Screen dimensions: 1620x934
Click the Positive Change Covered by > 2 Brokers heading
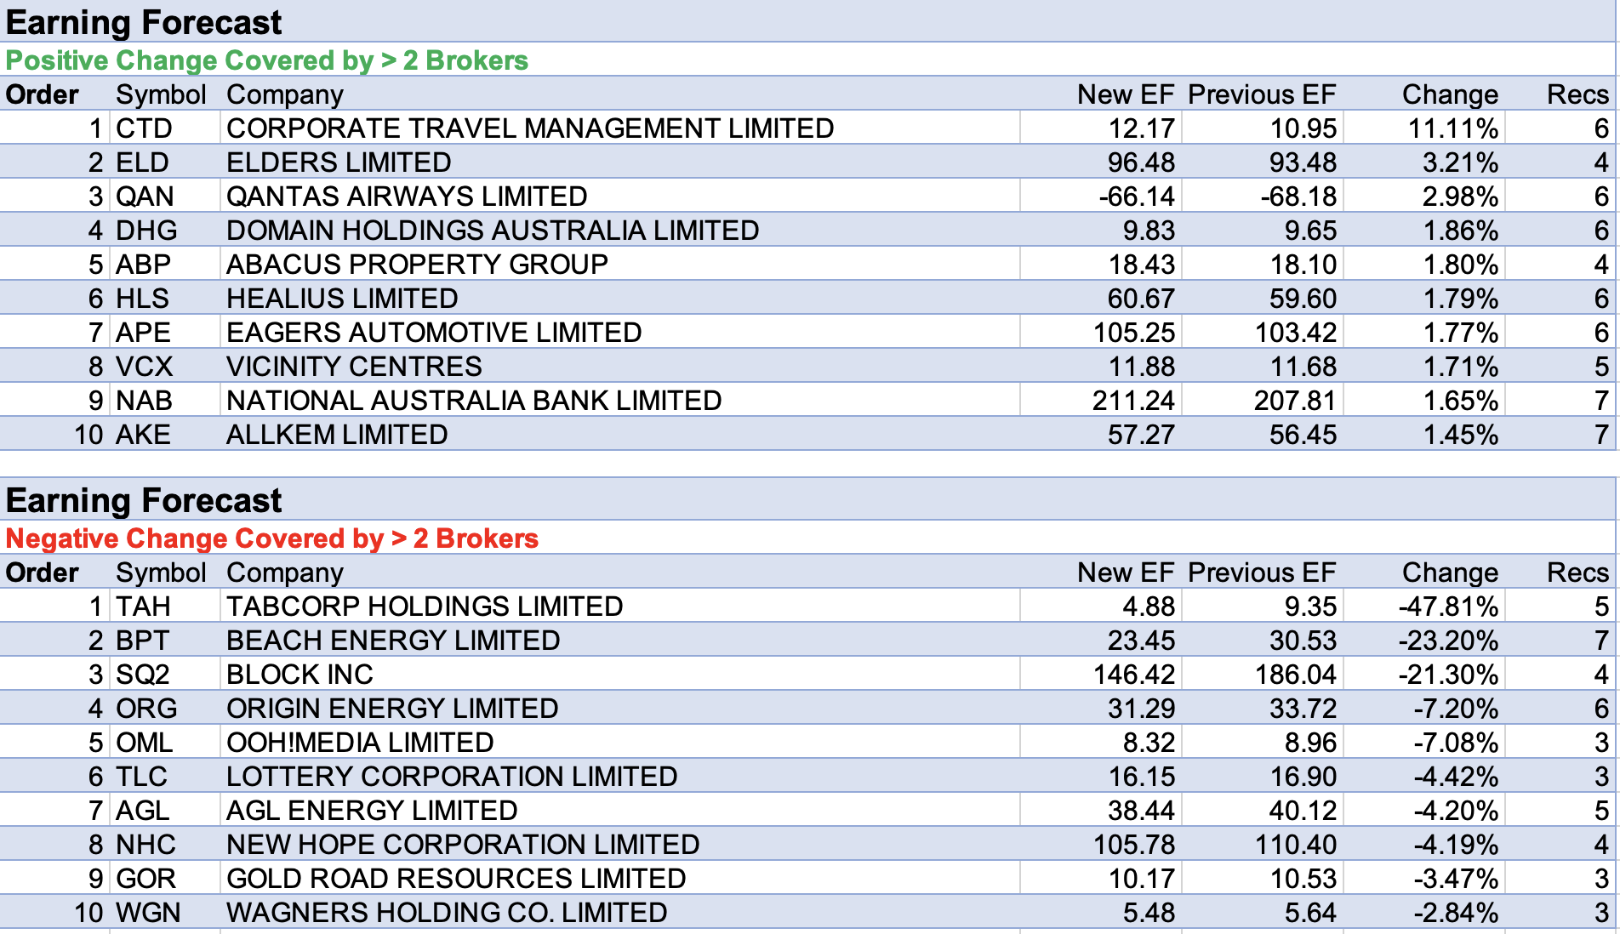267,60
